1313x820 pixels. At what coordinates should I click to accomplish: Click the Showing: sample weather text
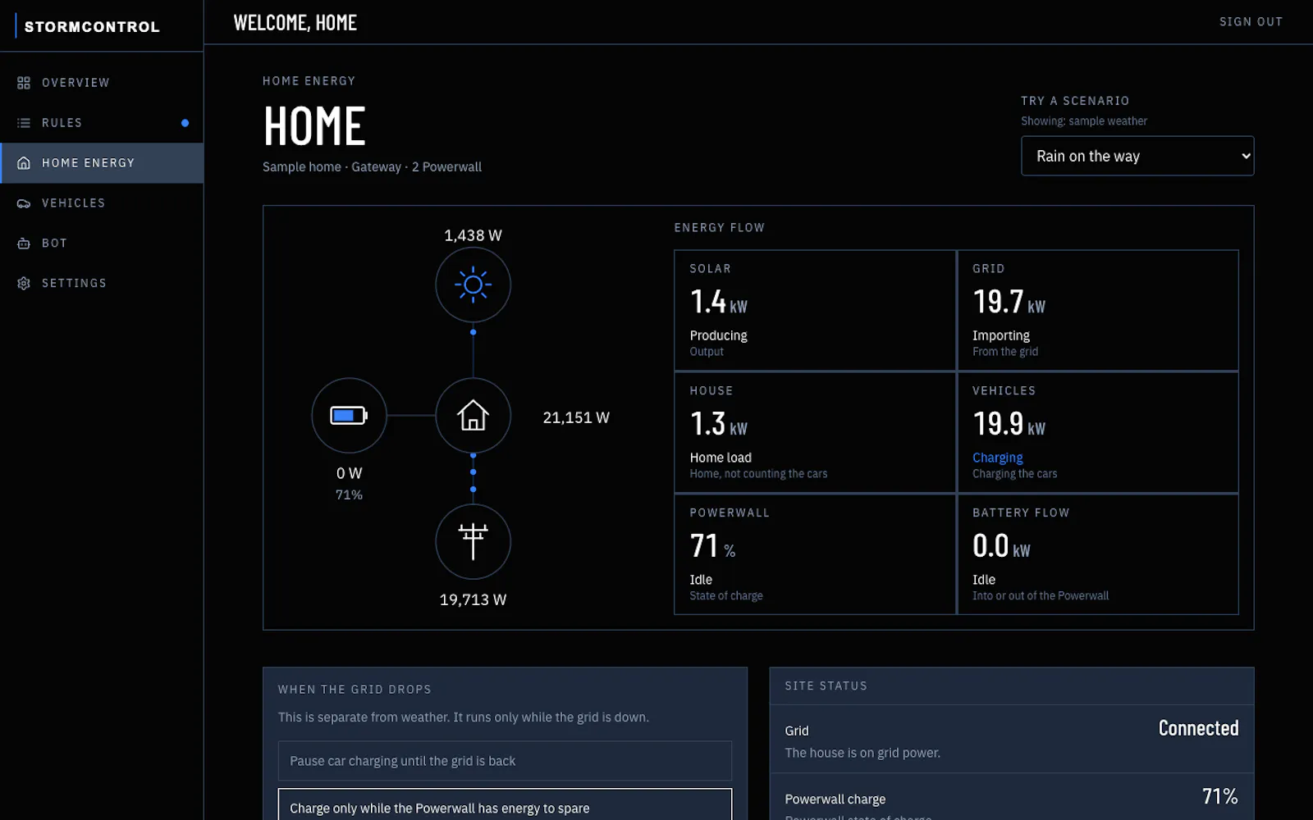[1084, 121]
